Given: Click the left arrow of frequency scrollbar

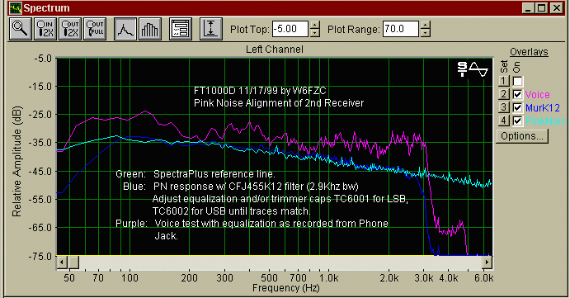Looking at the screenshot, I should 62,262.
